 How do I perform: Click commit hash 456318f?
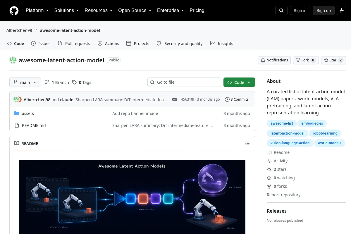tap(187, 99)
